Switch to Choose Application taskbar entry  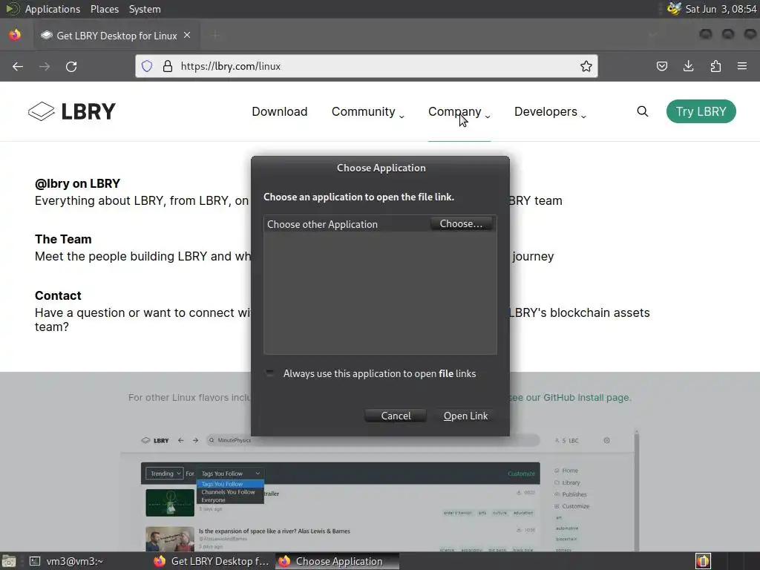coord(337,561)
